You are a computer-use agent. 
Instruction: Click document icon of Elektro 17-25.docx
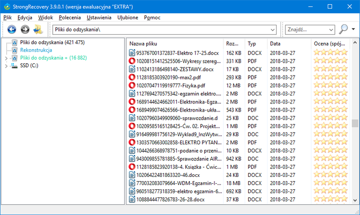click(x=132, y=53)
